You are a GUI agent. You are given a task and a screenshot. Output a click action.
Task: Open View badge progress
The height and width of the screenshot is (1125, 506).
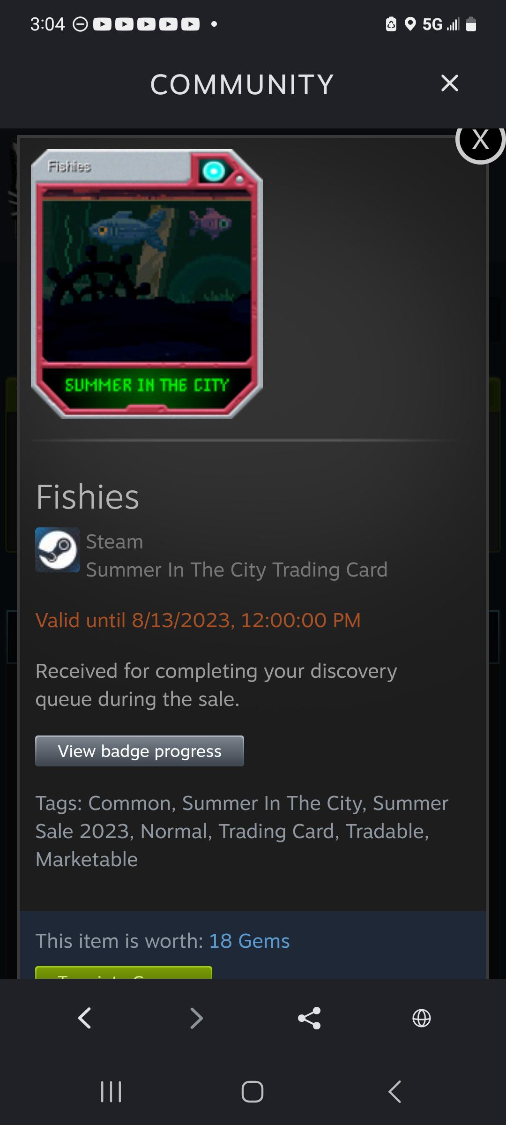tap(140, 751)
